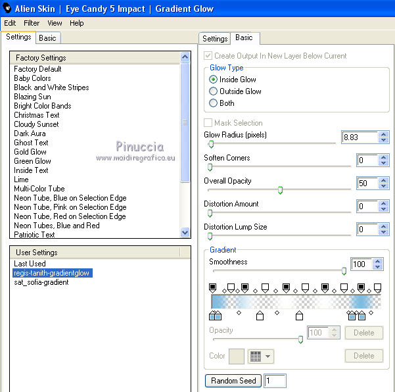This screenshot has height=392, width=395.
Task: Select the sixth opacity stop (white) above the gradient
Action: [x=306, y=288]
